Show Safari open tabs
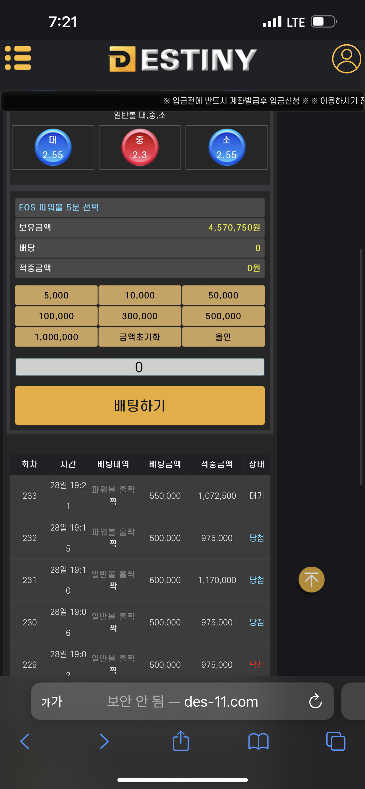365x789 pixels. click(x=336, y=741)
